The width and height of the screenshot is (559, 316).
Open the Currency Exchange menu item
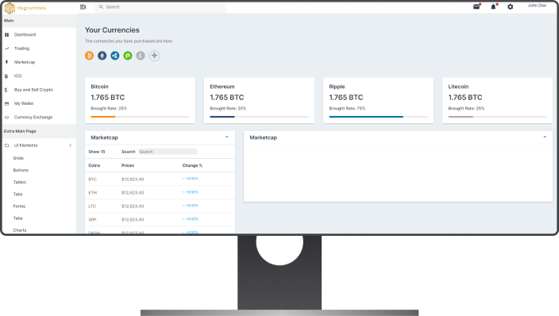(x=33, y=118)
